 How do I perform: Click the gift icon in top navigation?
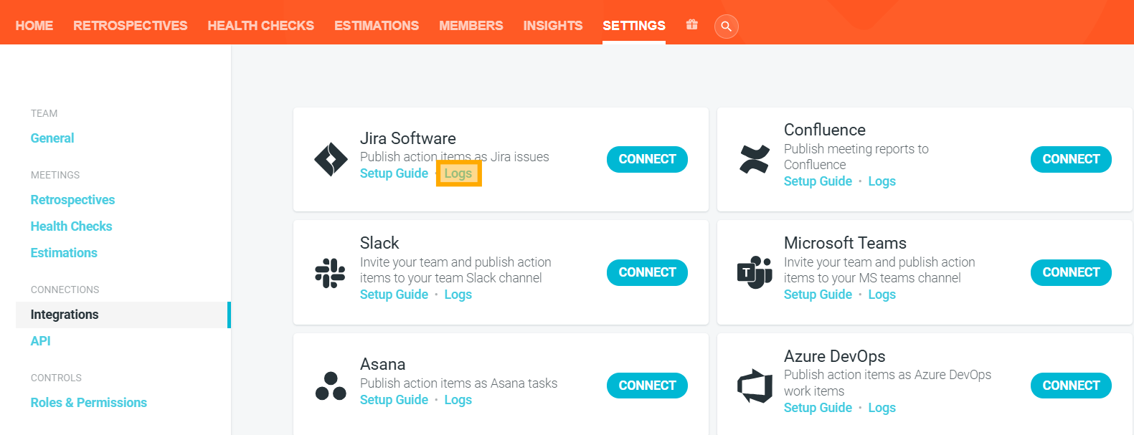[691, 25]
